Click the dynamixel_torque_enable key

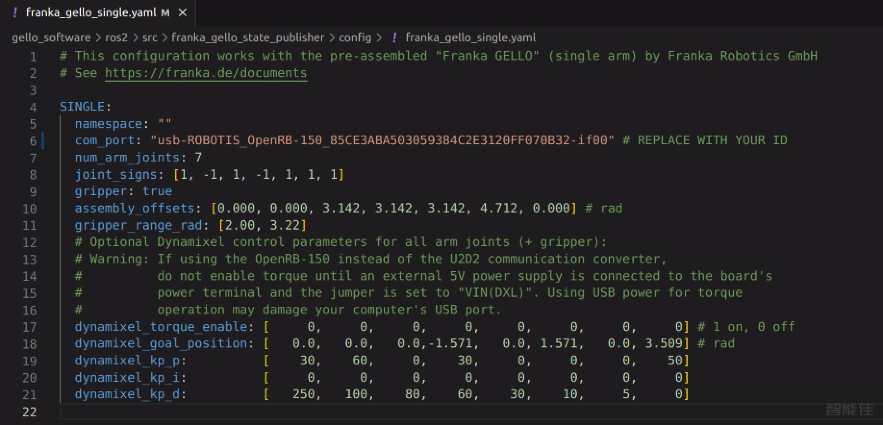[161, 327]
